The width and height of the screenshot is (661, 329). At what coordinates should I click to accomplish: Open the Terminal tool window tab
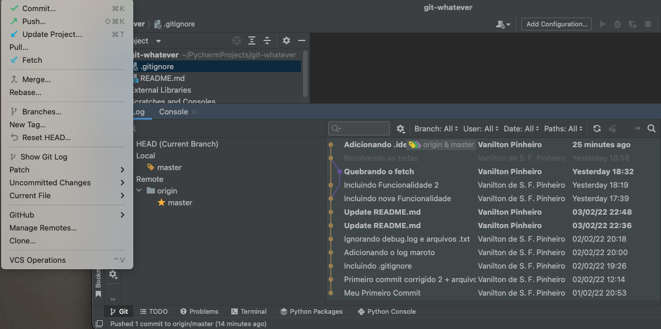coord(249,312)
